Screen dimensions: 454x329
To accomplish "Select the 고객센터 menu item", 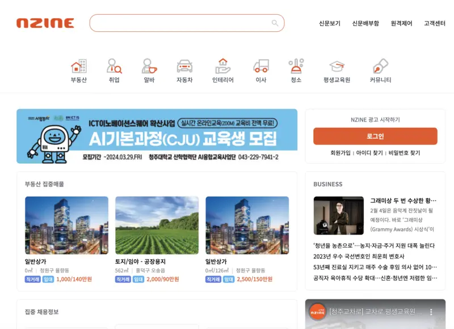I will point(434,23).
